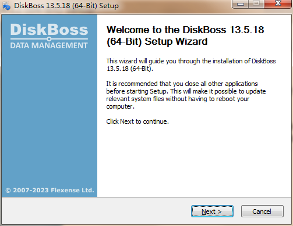Click the Flexense Ltd. copyright notice
Image resolution: width=293 pixels, height=226 pixels.
(x=50, y=191)
